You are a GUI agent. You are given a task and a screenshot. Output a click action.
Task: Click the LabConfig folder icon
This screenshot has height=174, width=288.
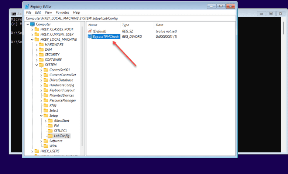[x=50, y=136]
